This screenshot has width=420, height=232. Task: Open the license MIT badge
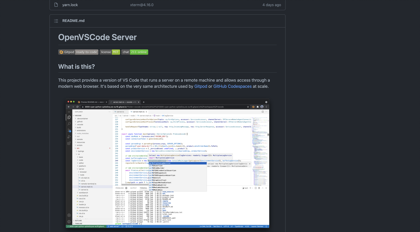click(x=110, y=52)
